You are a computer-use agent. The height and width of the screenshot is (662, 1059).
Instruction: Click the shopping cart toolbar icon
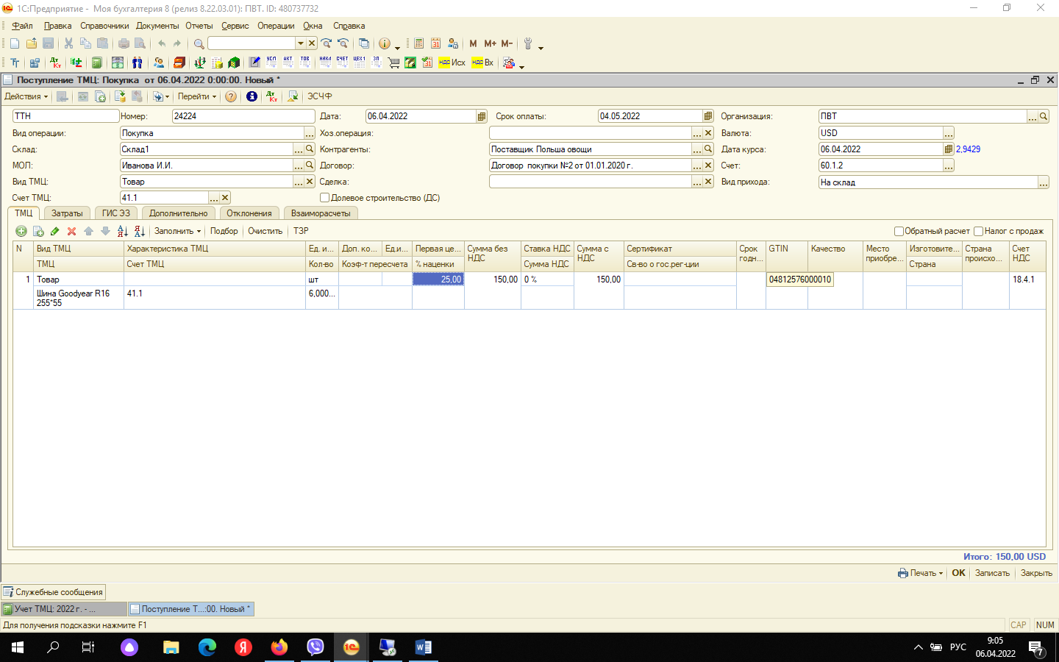point(393,63)
